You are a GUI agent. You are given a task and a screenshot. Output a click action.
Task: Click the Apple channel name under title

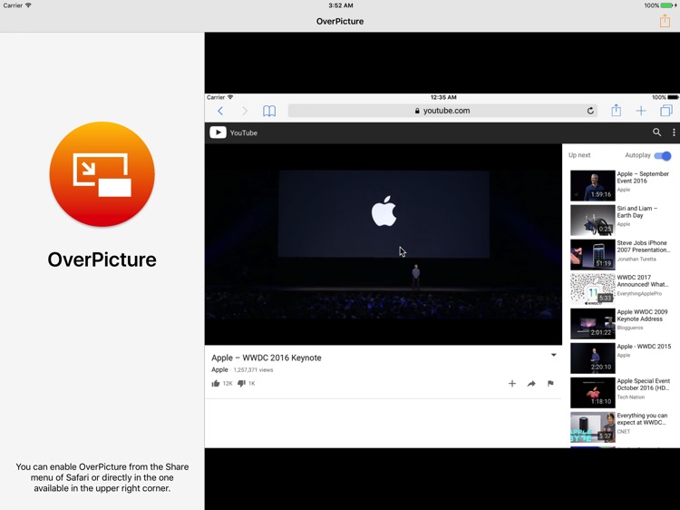coord(219,370)
